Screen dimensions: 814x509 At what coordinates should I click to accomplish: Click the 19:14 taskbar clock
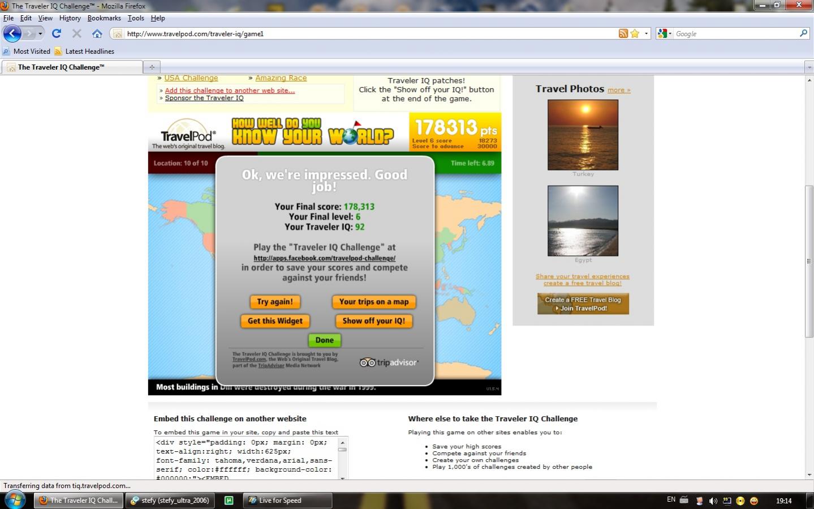pos(783,501)
